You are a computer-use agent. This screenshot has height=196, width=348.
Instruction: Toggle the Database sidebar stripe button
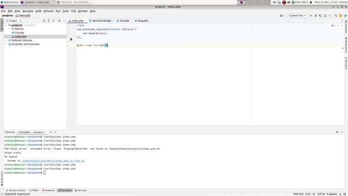(x=346, y=27)
